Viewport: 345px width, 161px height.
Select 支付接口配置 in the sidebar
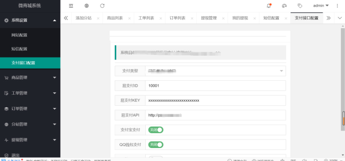(30, 63)
